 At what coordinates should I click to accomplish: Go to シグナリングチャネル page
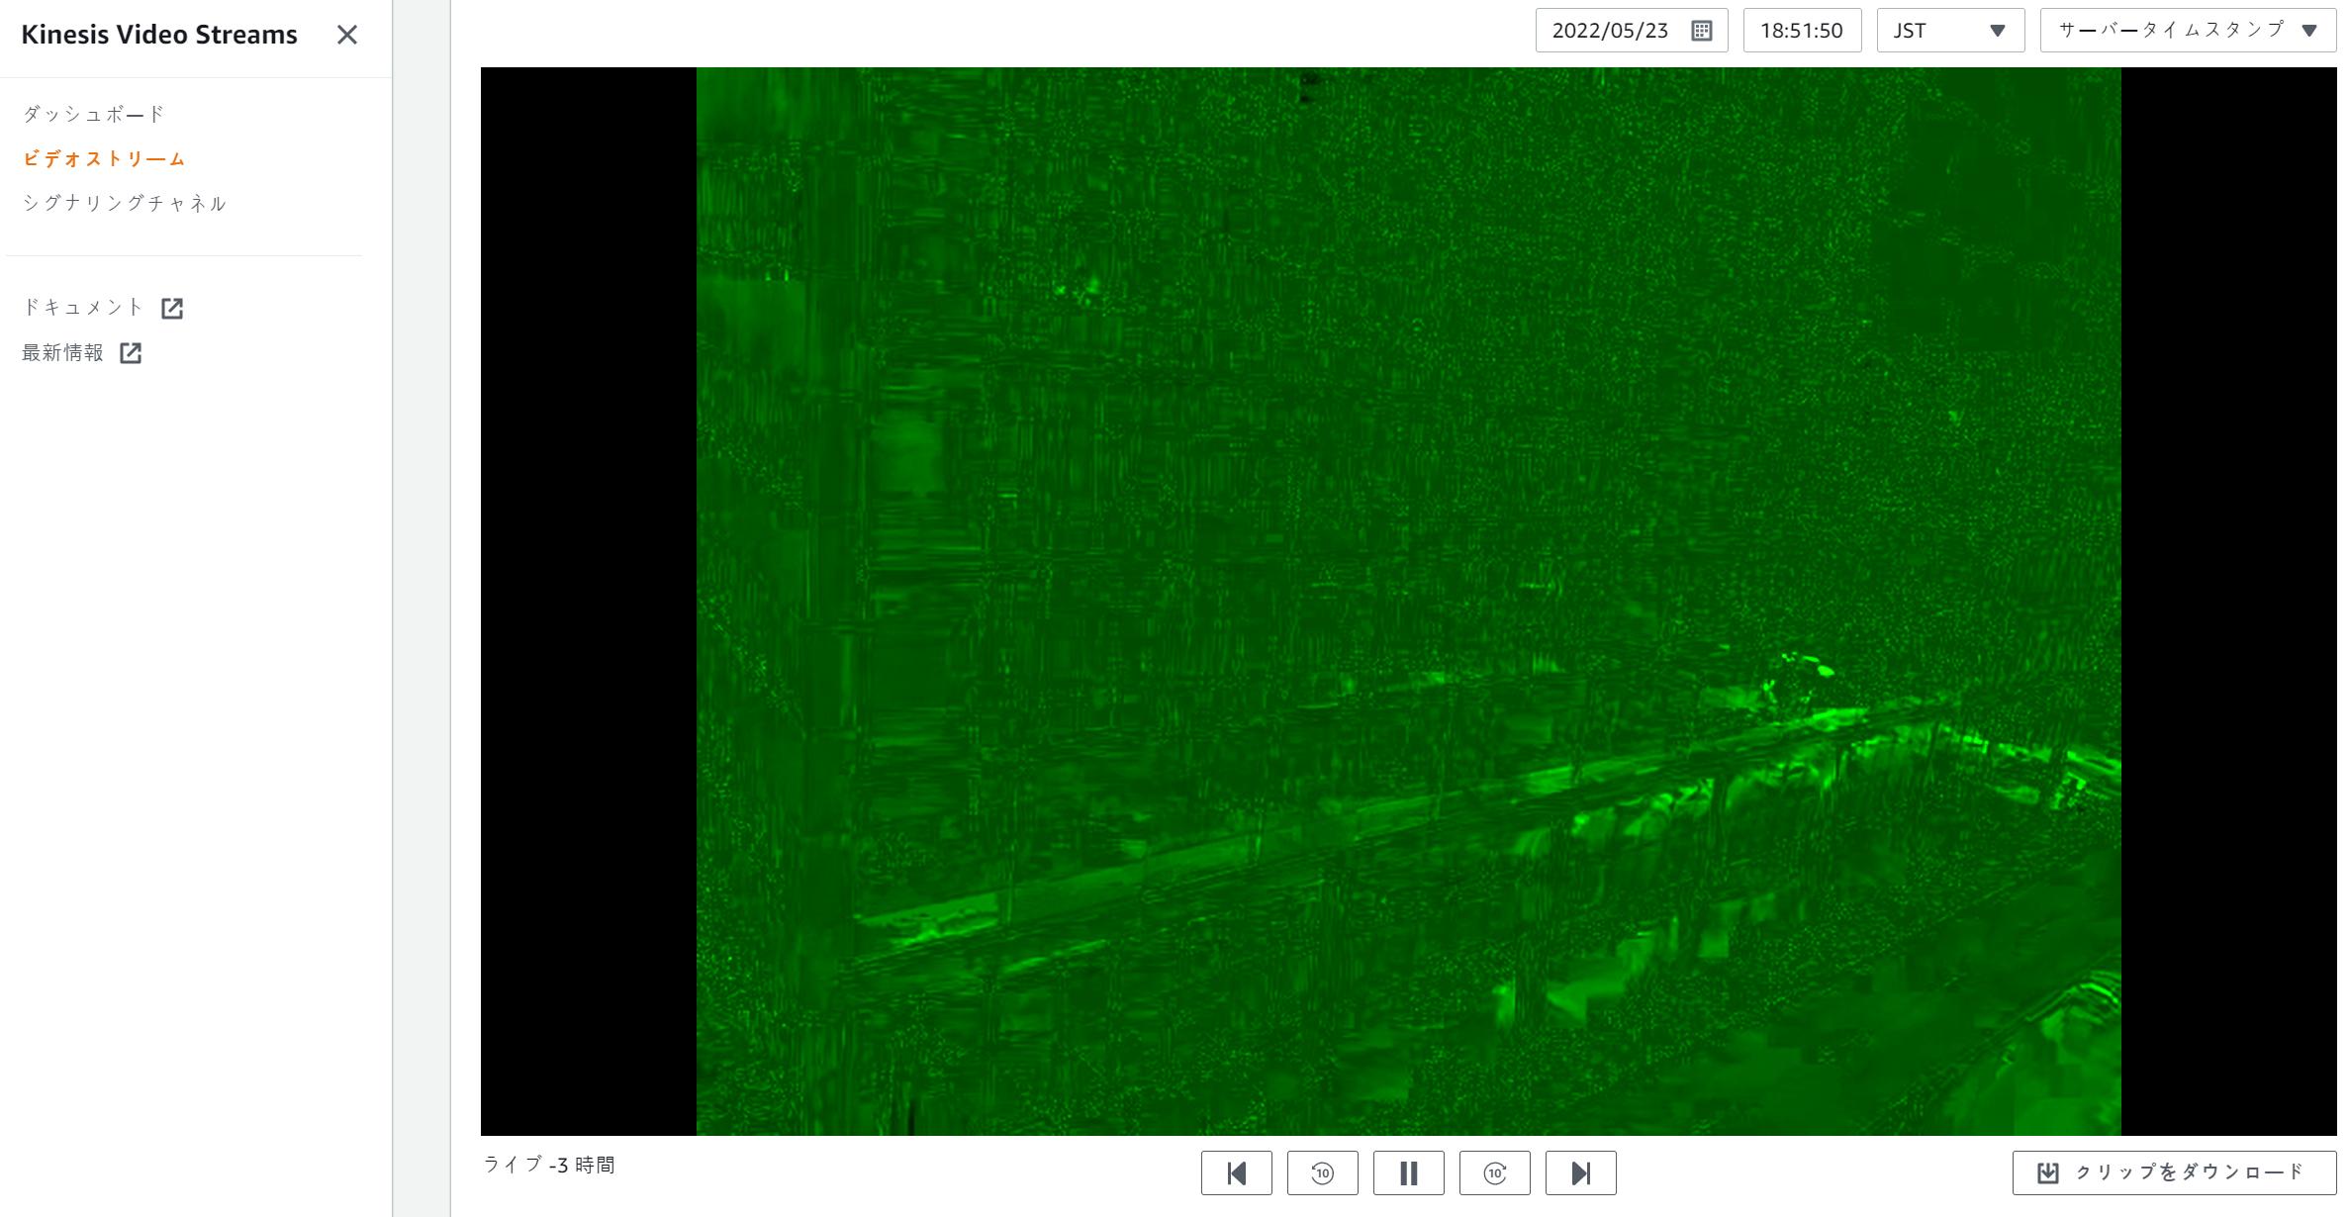point(125,204)
